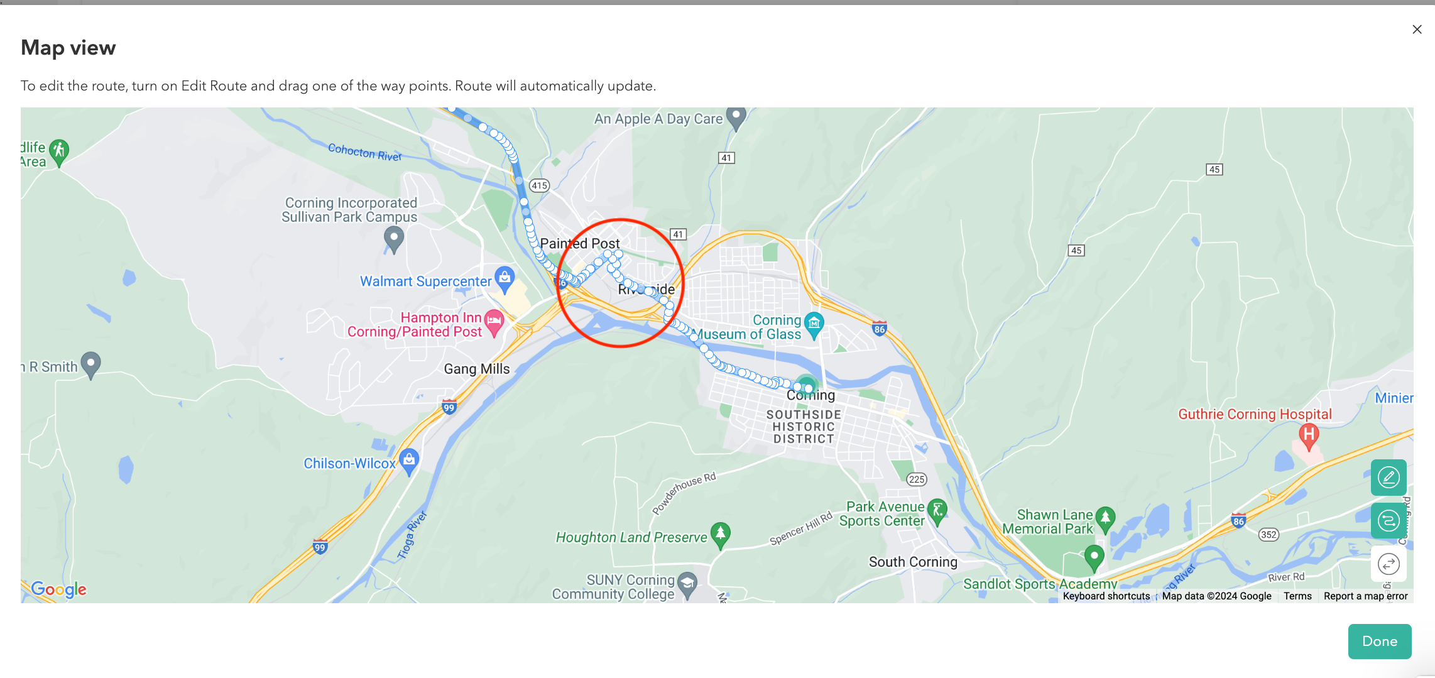Toggle the Edit Route pencil button

pos(1389,478)
